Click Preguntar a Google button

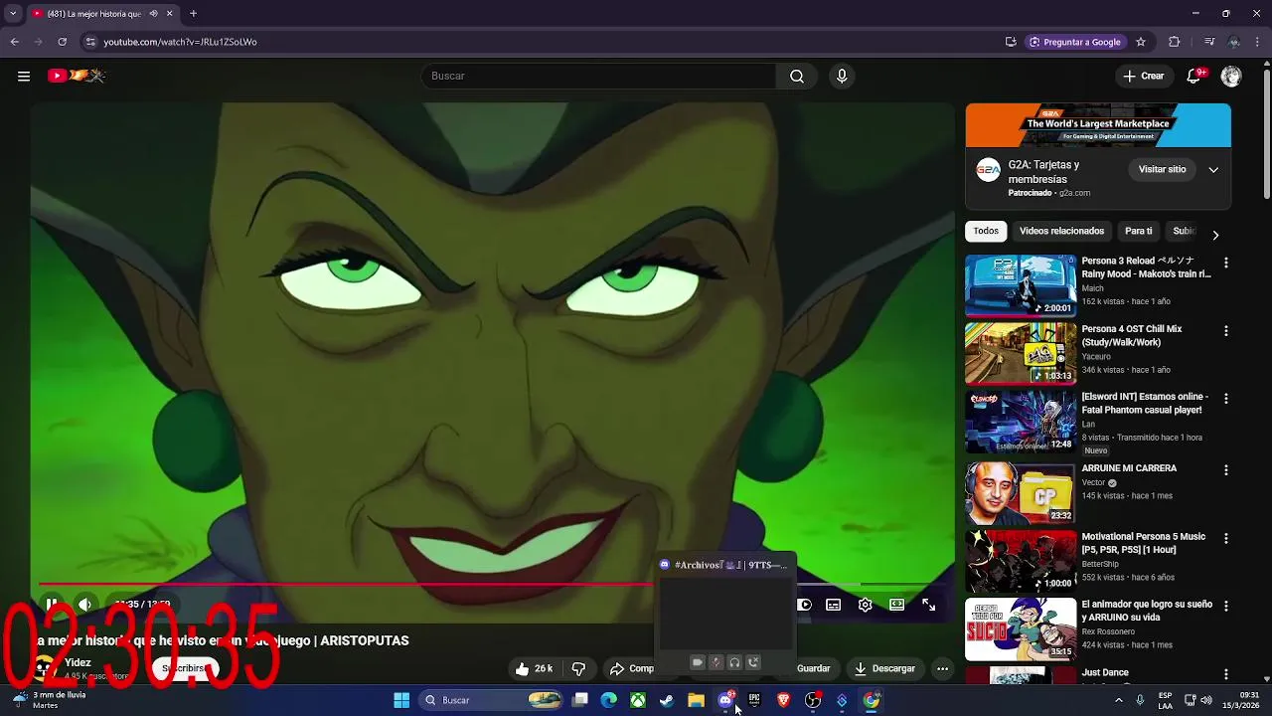[1074, 42]
